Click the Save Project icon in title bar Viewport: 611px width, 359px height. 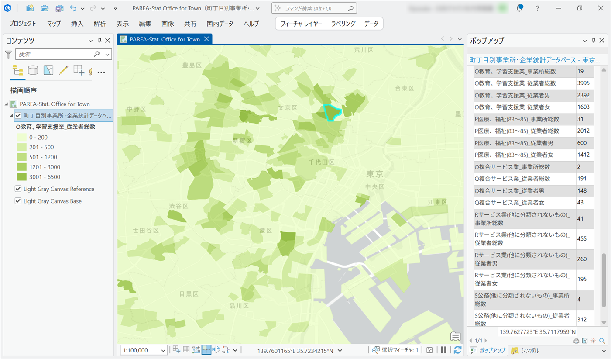(59, 8)
